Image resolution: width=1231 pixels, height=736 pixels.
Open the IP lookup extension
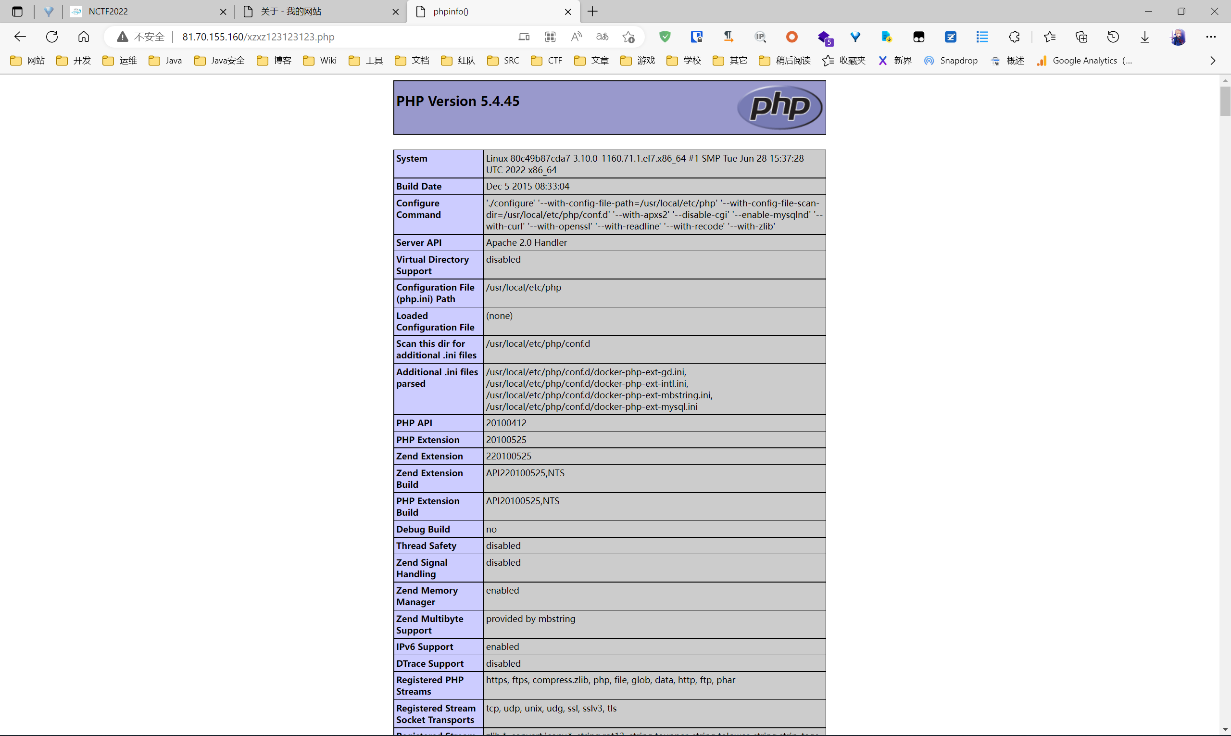pyautogui.click(x=760, y=37)
